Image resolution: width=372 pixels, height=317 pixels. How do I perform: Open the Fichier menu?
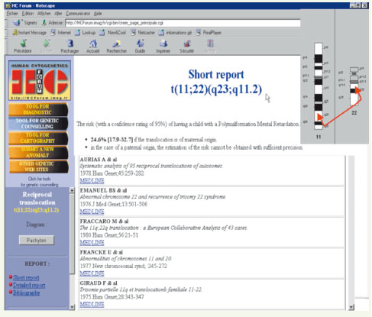click(x=12, y=14)
